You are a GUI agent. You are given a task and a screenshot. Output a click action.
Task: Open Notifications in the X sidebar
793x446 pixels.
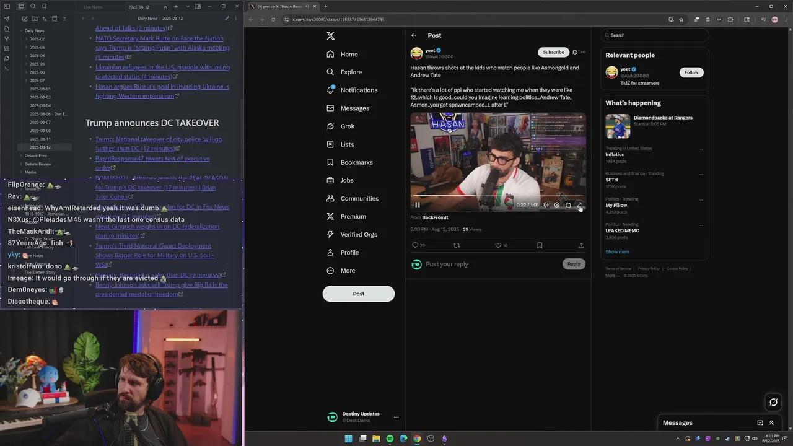(x=352, y=90)
